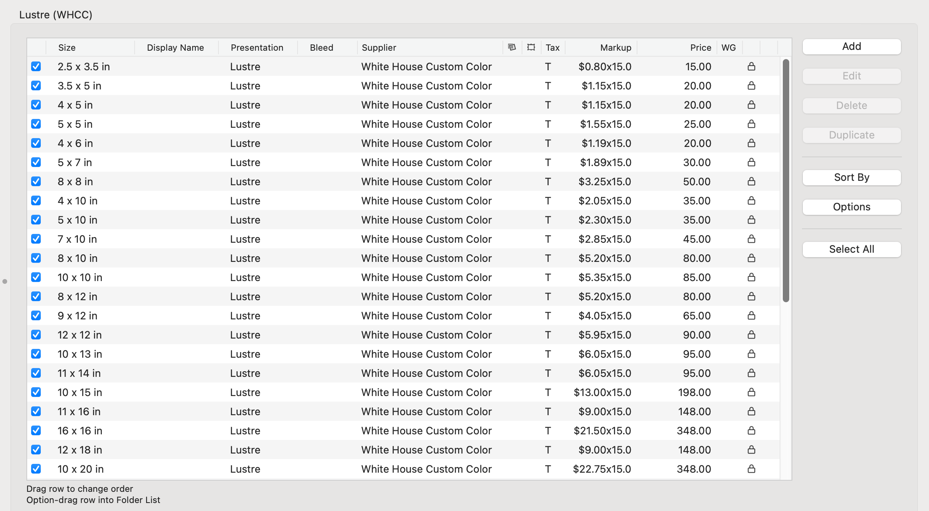Disable the 11 x 14 in size
The width and height of the screenshot is (929, 511).
point(36,373)
